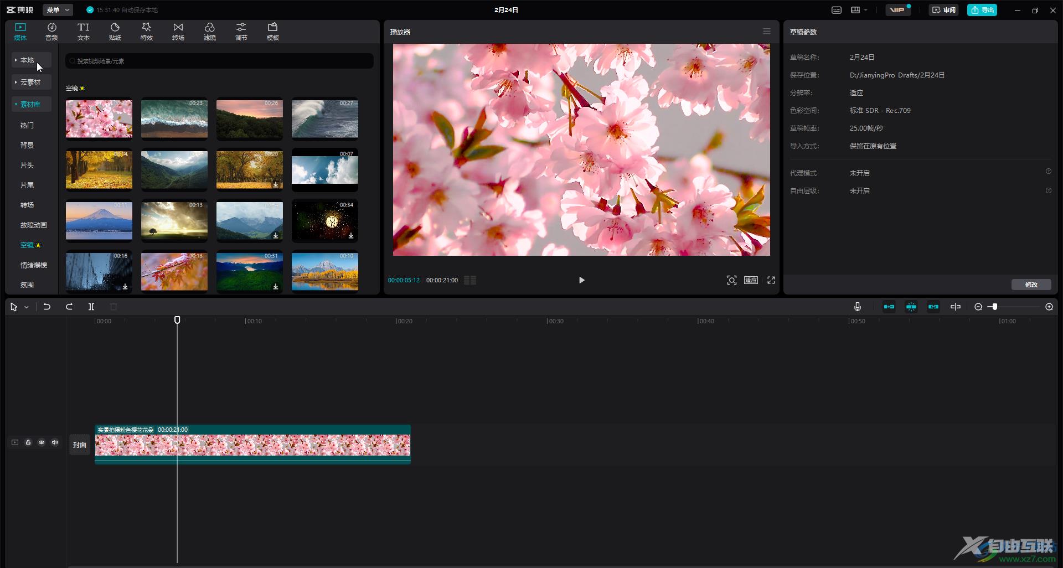Click the 自由层级 info icon
Screen dimensions: 1063x568
pyautogui.click(x=1048, y=190)
